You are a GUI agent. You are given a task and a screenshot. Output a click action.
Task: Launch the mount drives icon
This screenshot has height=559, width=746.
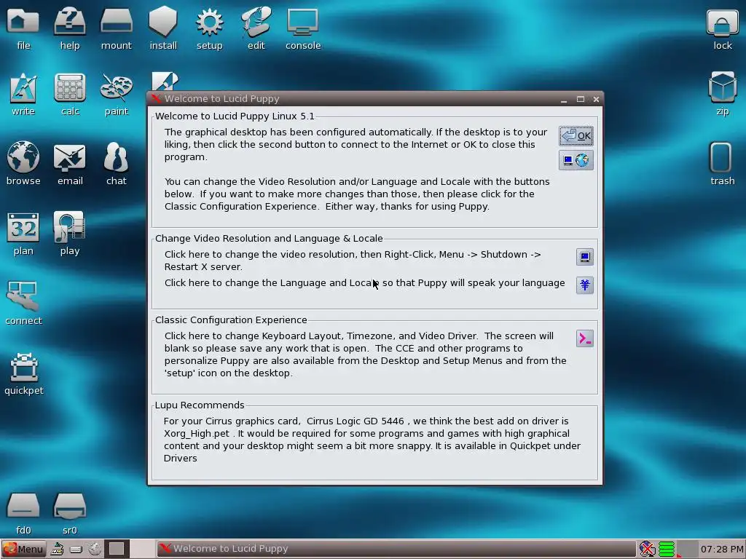[x=116, y=28]
